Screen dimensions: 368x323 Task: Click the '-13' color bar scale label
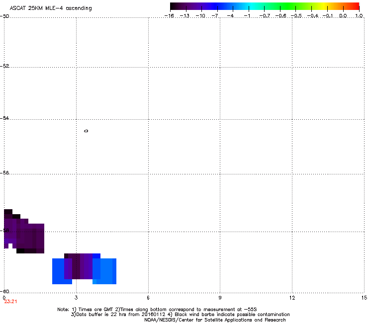184,16
